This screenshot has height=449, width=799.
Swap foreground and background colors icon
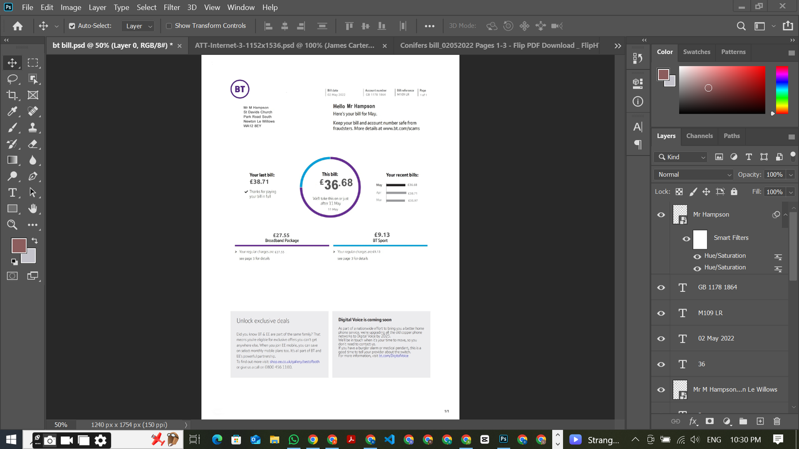34,240
